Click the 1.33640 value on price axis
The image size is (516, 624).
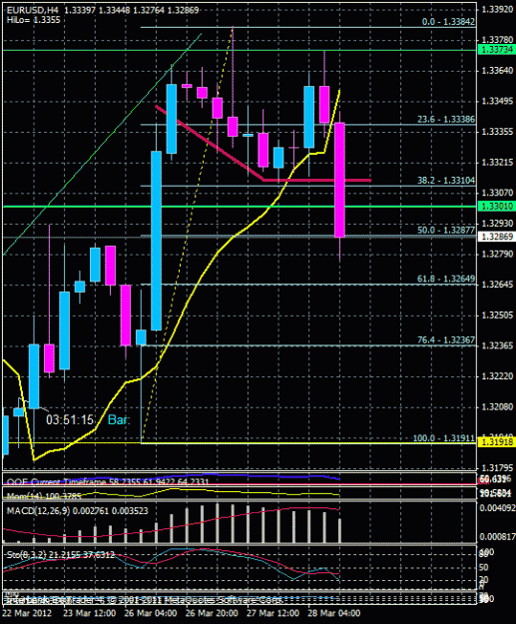497,71
